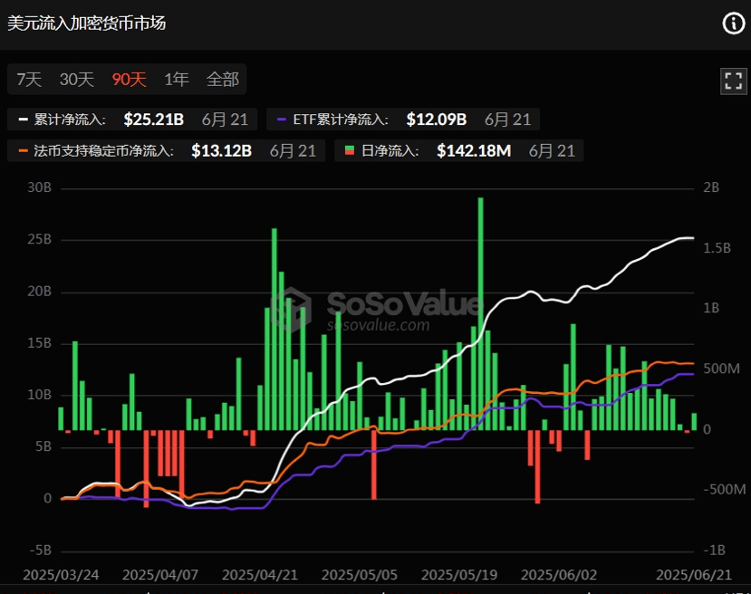Click the 15B left axis label
This screenshot has width=751, height=594.
click(39, 342)
